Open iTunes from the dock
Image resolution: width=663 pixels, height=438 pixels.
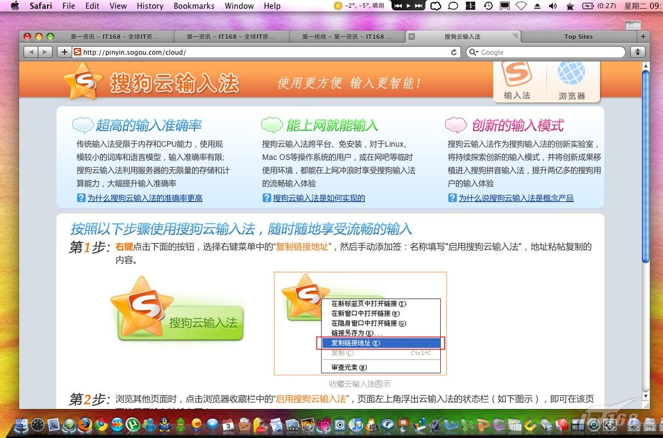[x=355, y=424]
